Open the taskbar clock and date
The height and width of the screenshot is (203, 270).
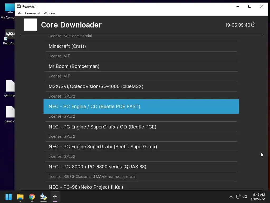point(258,197)
